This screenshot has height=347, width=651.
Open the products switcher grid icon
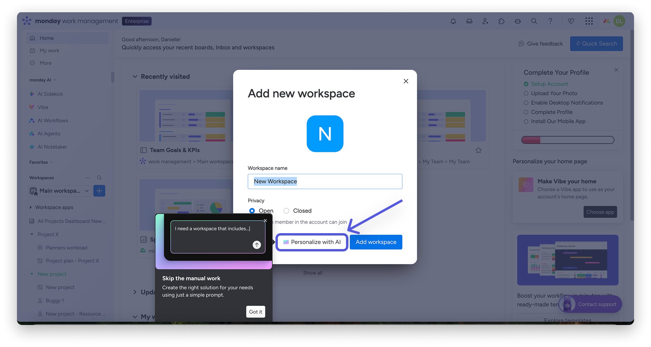point(589,21)
